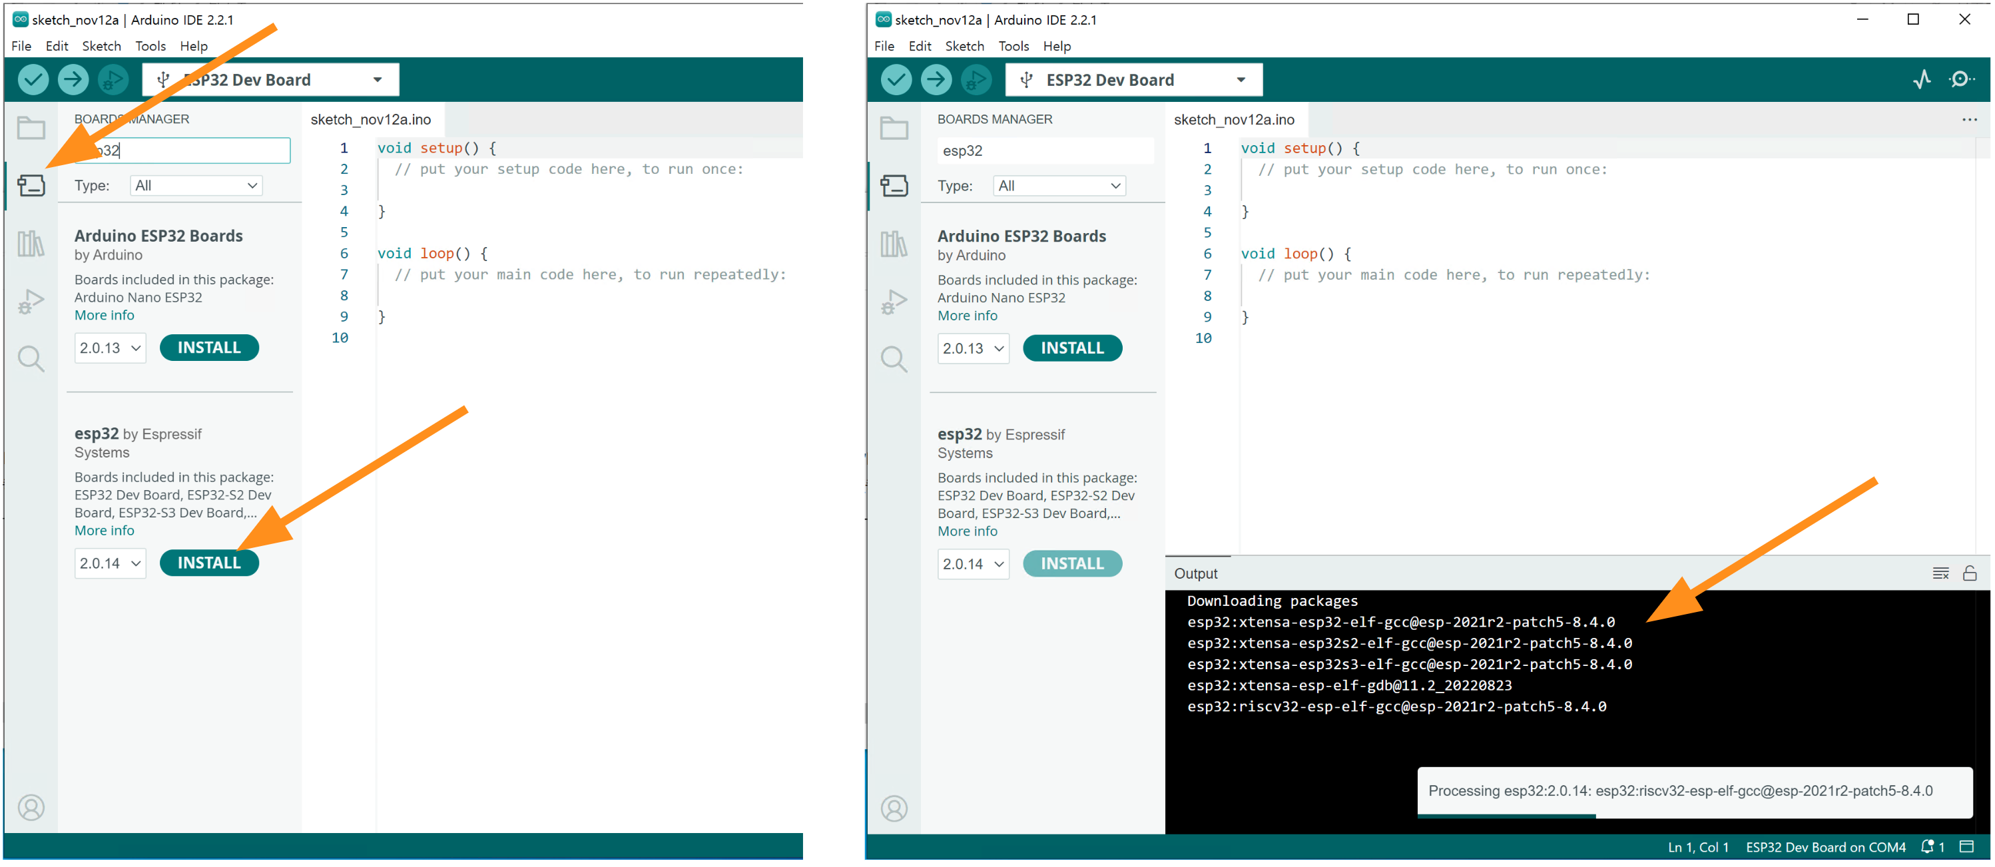This screenshot has height=867, width=1995.
Task: Toggle output word wrap icon
Action: click(1940, 573)
